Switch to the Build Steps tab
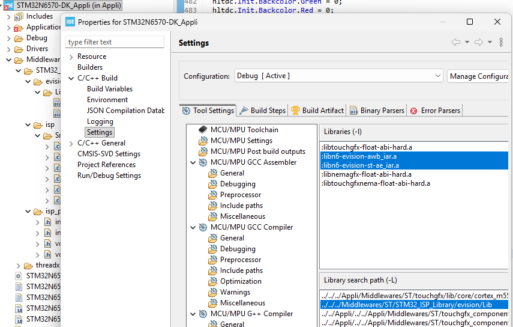The image size is (513, 327). pos(262,111)
